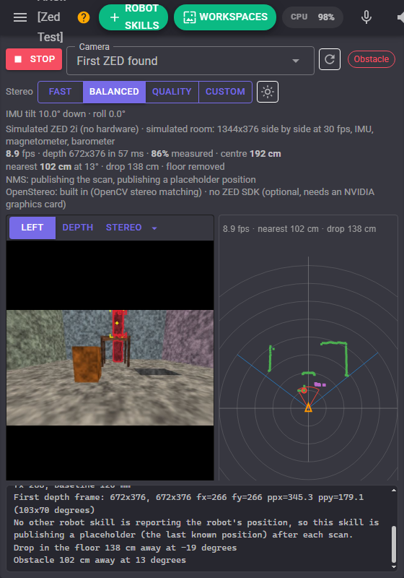This screenshot has width=404, height=578.
Task: Check the CPU 98% indicator
Action: tap(312, 17)
